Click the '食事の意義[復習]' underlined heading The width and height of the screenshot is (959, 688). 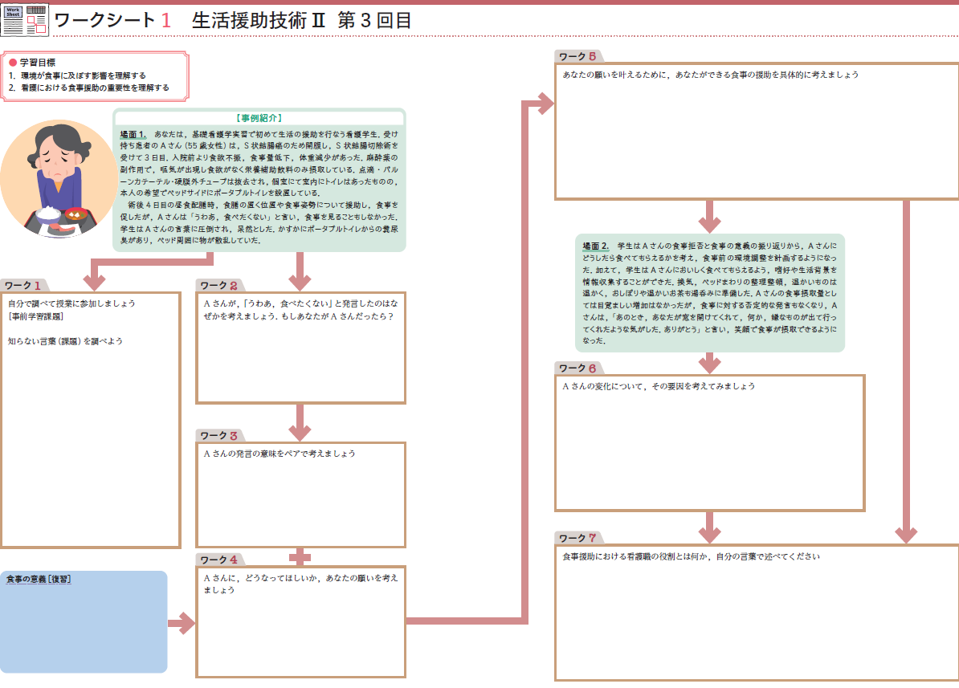click(39, 579)
